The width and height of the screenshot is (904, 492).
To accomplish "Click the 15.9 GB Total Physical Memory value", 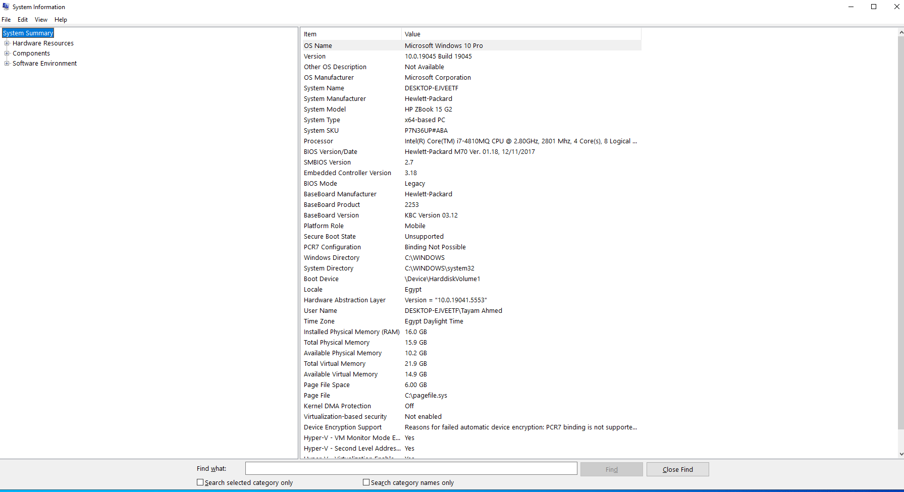I will pos(416,343).
